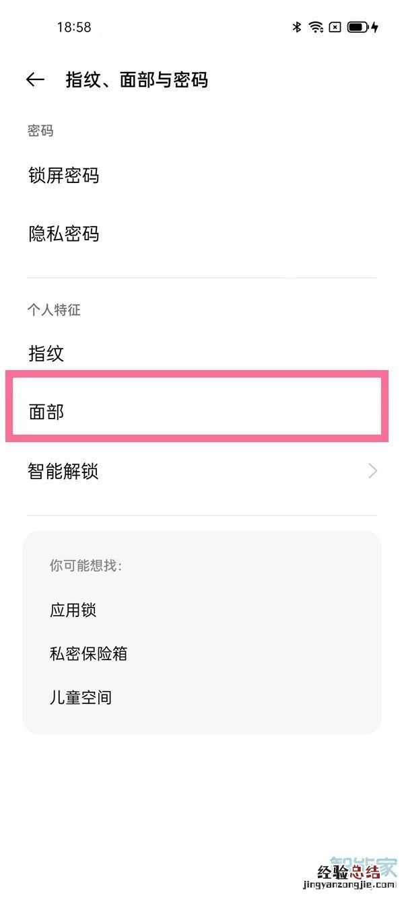Open 私密保险箱 suggestion link
The height and width of the screenshot is (897, 404).
pos(88,653)
